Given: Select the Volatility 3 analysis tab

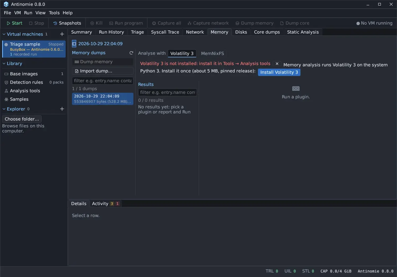Looking at the screenshot, I should coord(182,53).
